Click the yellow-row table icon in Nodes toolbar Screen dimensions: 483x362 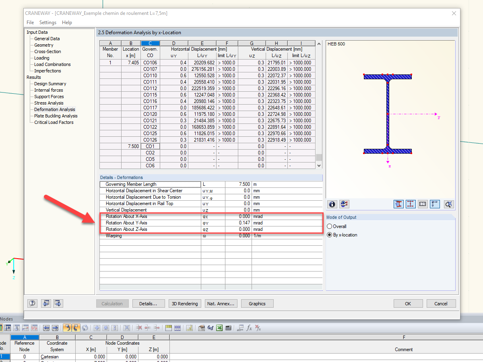pyautogui.click(x=169, y=328)
